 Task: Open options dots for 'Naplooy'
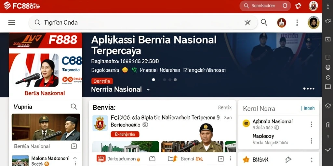(x=311, y=141)
